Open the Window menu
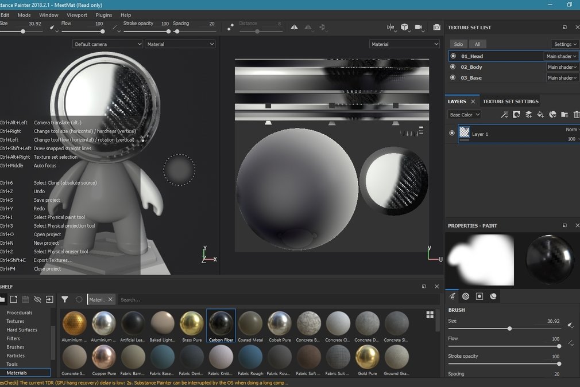The height and width of the screenshot is (387, 580). [48, 15]
